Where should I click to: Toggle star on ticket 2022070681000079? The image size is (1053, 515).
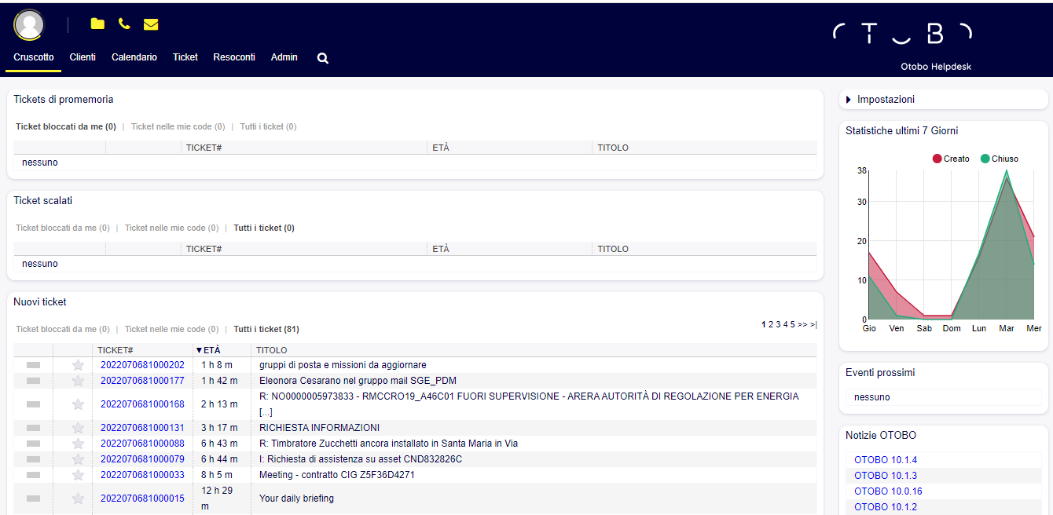pos(78,459)
